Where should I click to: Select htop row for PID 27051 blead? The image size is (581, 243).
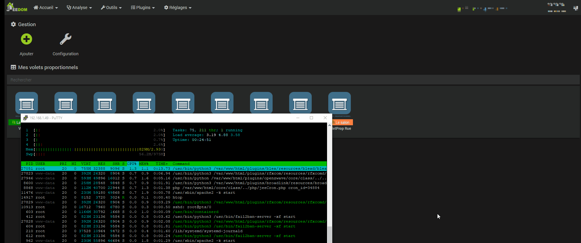tap(174, 169)
